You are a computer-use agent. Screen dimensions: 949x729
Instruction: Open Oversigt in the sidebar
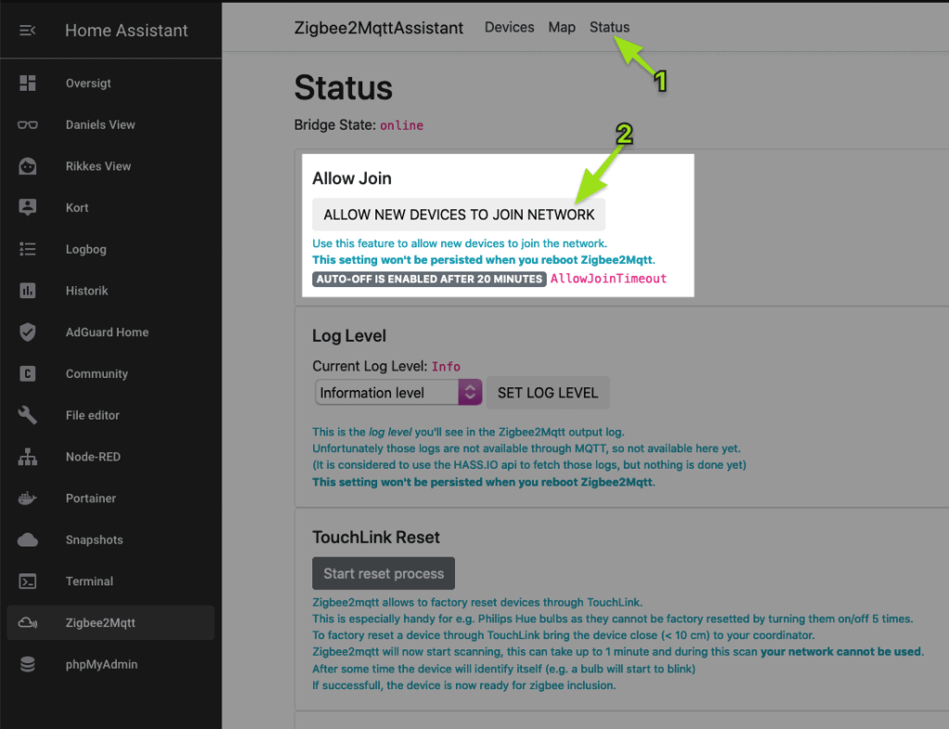tap(111, 82)
